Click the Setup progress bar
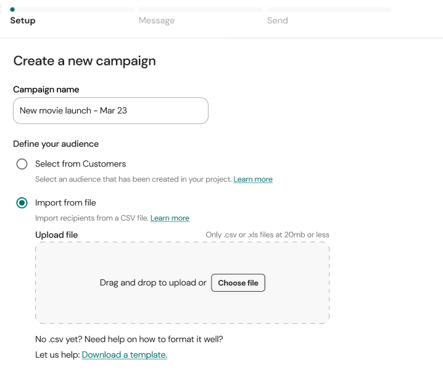The height and width of the screenshot is (370, 443). pyautogui.click(x=74, y=10)
